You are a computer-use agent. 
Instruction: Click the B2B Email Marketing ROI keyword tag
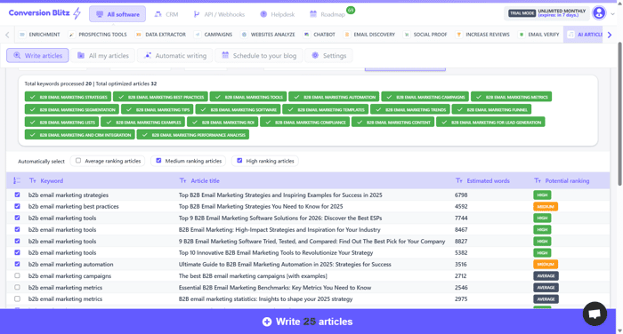tap(222, 123)
